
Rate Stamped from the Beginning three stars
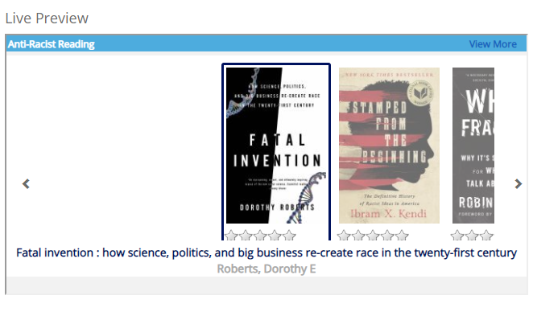click(x=373, y=236)
